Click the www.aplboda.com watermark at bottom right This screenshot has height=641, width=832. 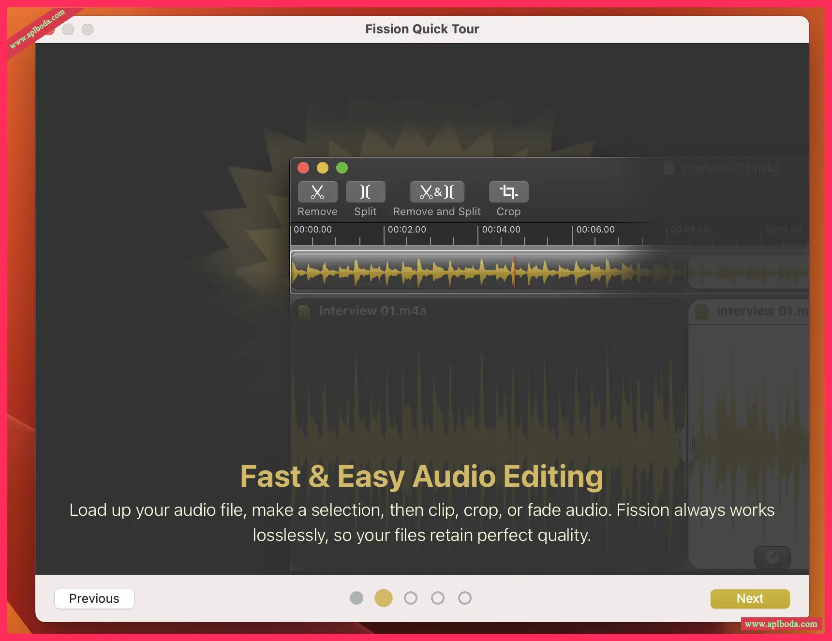tap(781, 624)
